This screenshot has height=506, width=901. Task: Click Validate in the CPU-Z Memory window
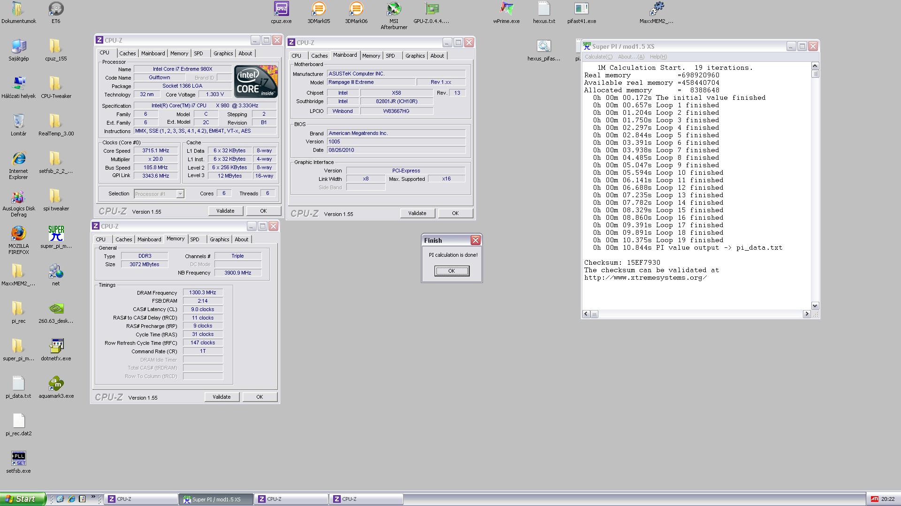(x=221, y=397)
